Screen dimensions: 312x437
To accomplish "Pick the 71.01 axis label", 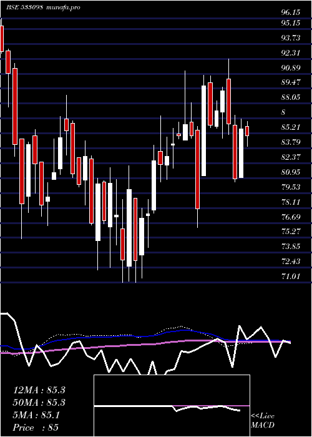I will tap(291, 276).
